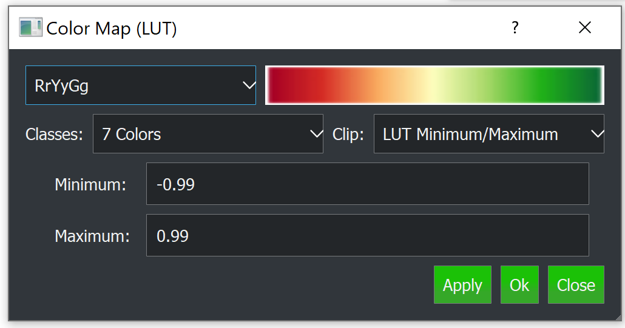Open the 7 Colors classes dropdown chevron
The height and width of the screenshot is (328, 625).
click(316, 134)
